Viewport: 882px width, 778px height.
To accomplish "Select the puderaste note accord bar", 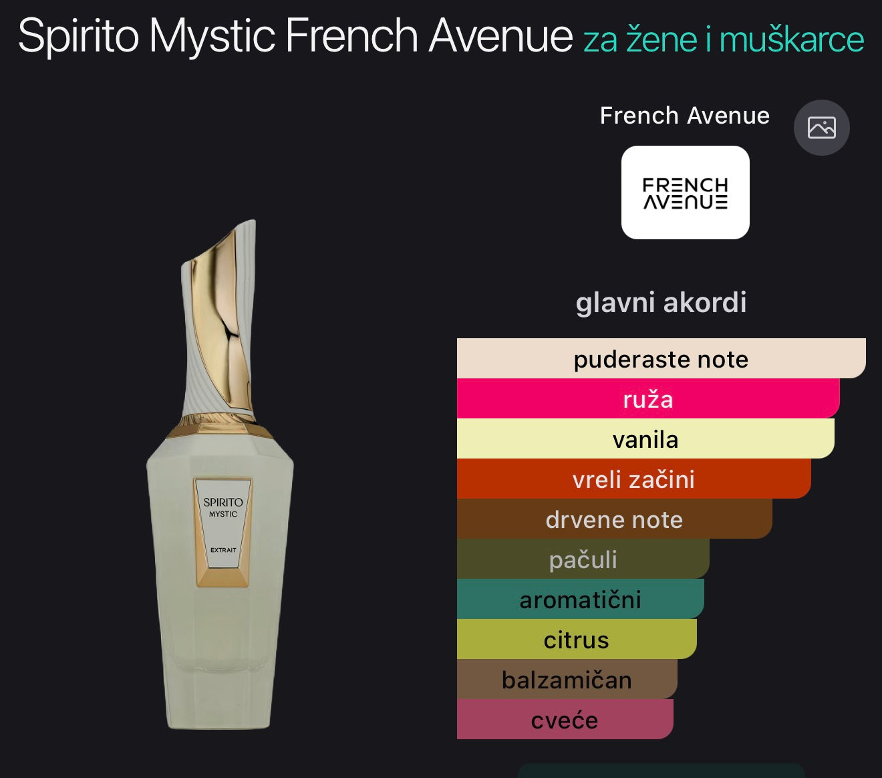I will pos(661,358).
